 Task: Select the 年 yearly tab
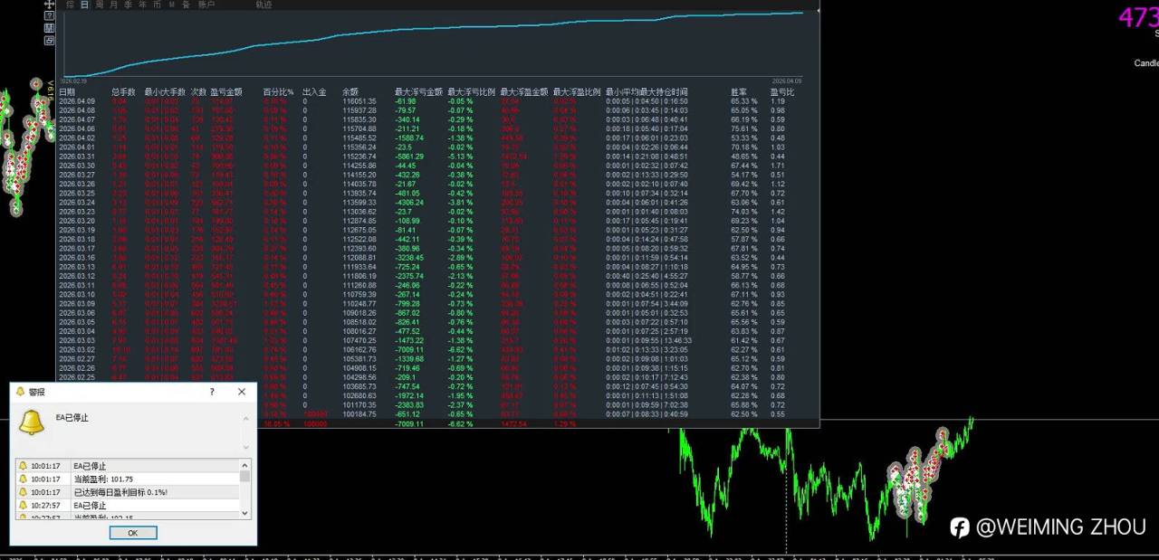(x=142, y=5)
